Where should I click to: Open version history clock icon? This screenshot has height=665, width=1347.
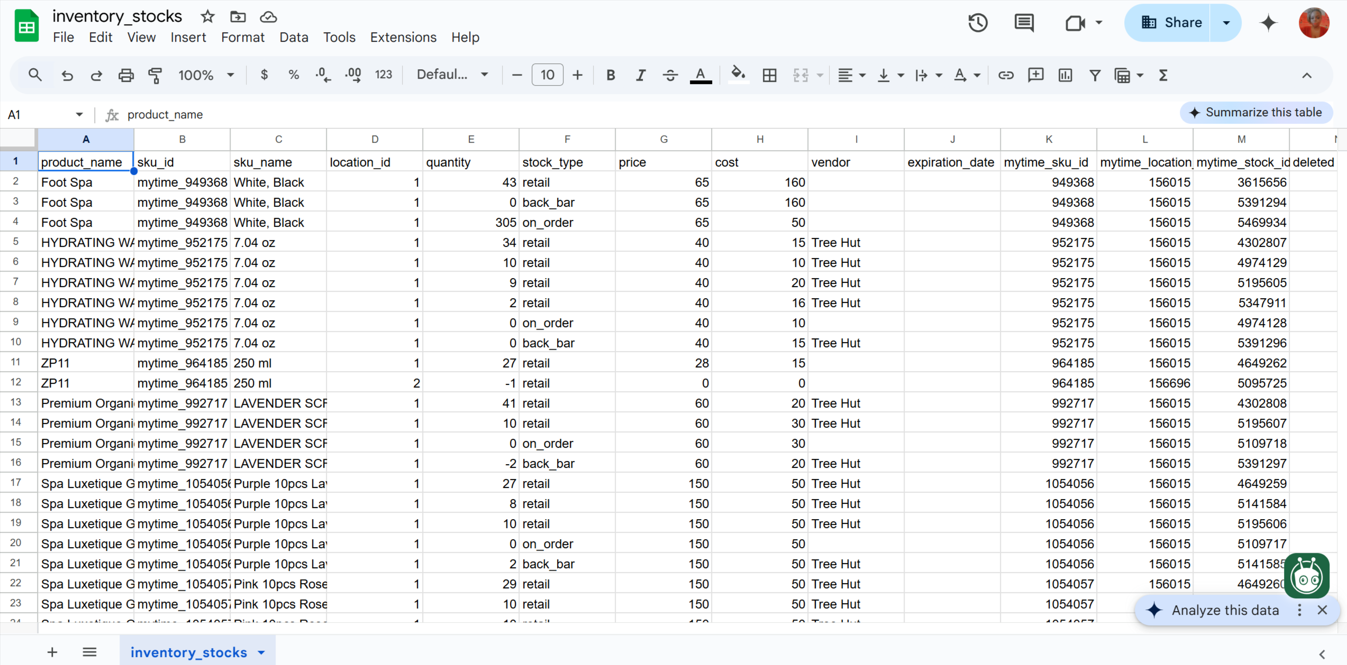[977, 23]
